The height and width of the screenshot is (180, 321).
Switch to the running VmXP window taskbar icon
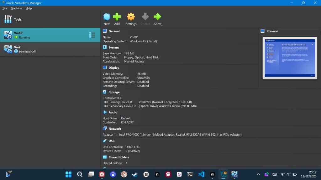pos(234,174)
